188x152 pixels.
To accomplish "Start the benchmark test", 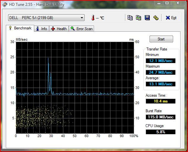I will pyautogui.click(x=161, y=39).
